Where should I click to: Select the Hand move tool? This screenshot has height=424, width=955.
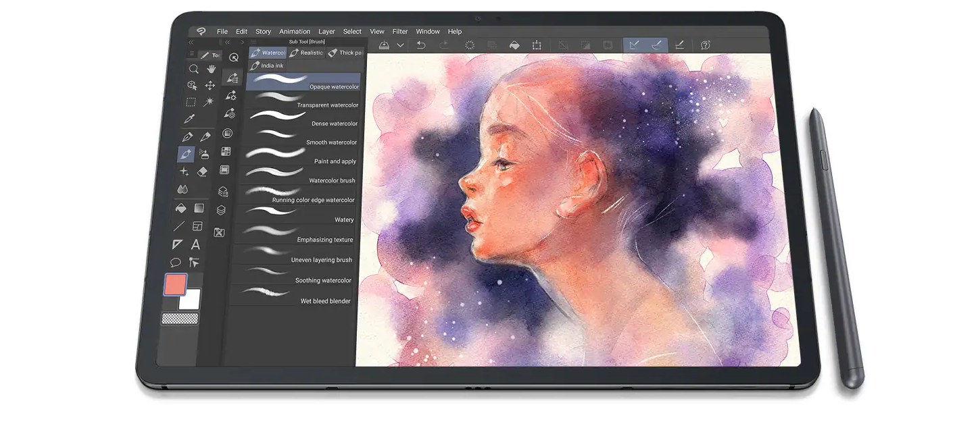pos(211,69)
